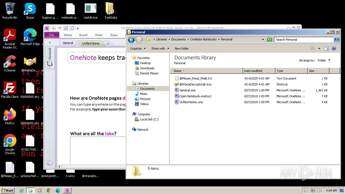Click the OneNote back navigation arrow
The image size is (345, 194).
coord(54,28)
